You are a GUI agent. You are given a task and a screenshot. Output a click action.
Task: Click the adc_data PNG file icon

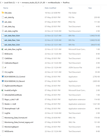(x=3, y=22)
